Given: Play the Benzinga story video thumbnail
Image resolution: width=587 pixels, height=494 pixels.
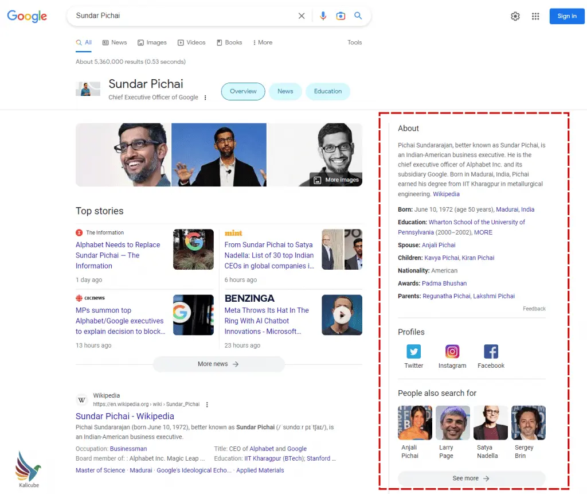Looking at the screenshot, I should click(342, 314).
